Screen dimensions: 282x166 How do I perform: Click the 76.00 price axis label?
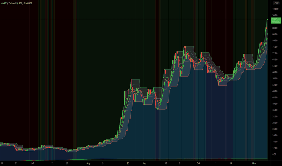coord(275,47)
